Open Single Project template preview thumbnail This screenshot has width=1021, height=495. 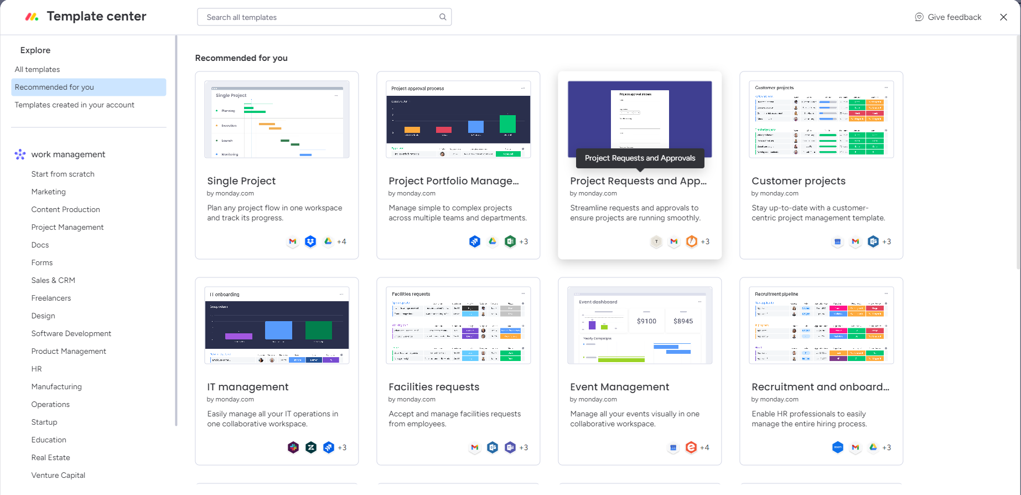pos(277,119)
